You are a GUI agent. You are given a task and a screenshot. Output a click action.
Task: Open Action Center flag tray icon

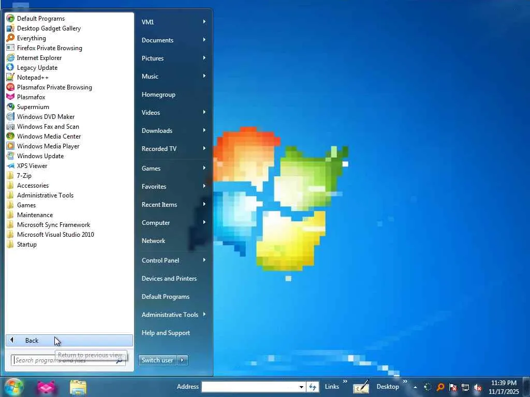(453, 387)
